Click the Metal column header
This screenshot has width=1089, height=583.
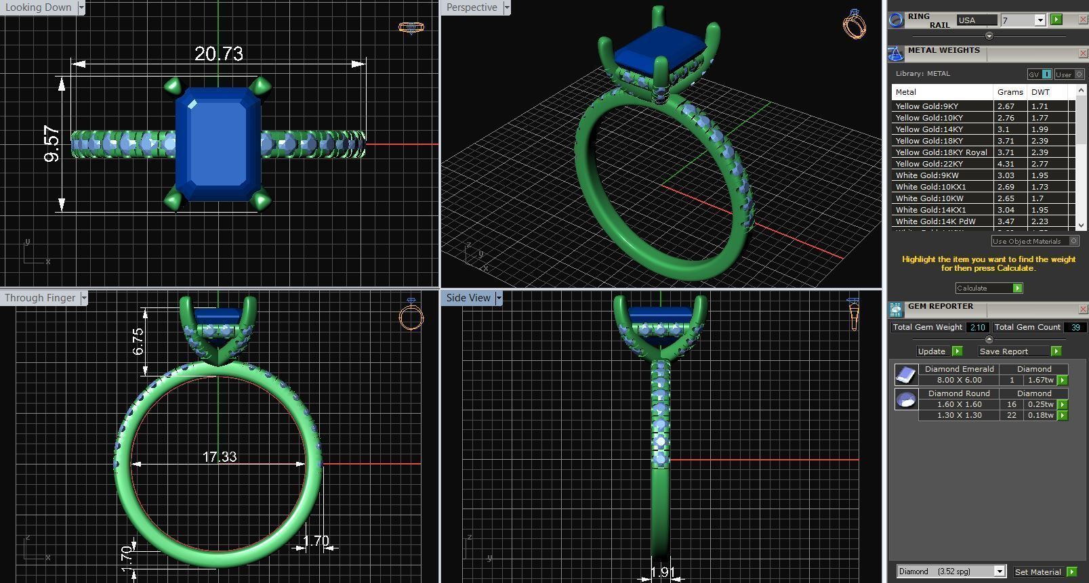(x=943, y=92)
